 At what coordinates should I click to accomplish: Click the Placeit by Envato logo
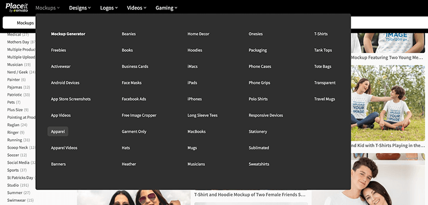[x=17, y=7]
